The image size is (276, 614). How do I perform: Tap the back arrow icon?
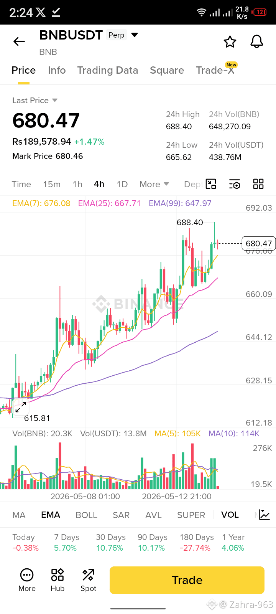click(19, 41)
